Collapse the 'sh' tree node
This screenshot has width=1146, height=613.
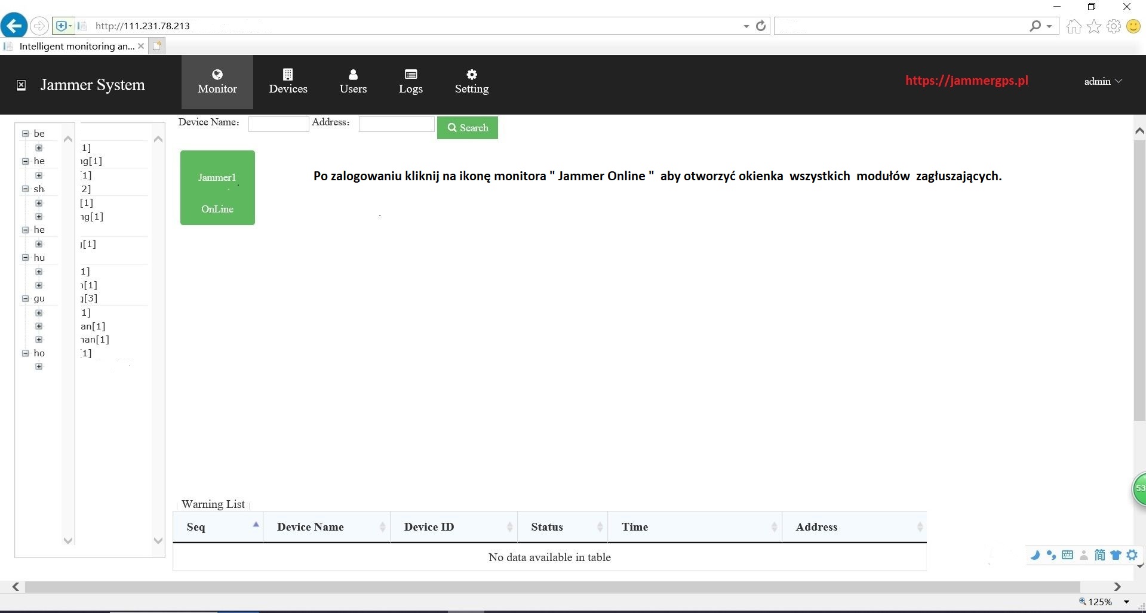(x=26, y=189)
